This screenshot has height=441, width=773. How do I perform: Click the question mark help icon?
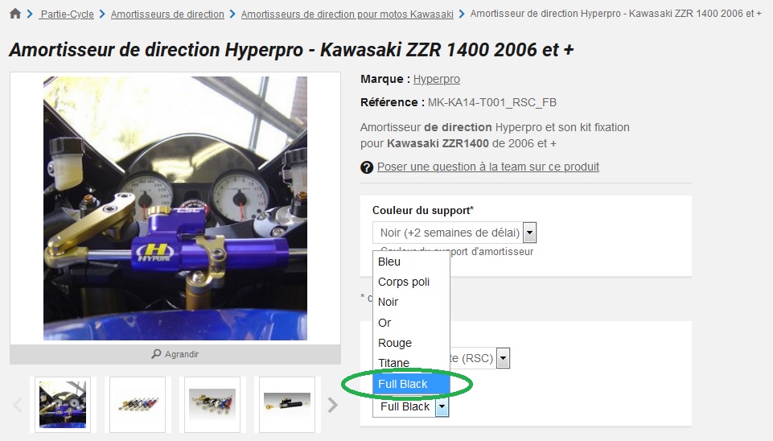point(367,167)
